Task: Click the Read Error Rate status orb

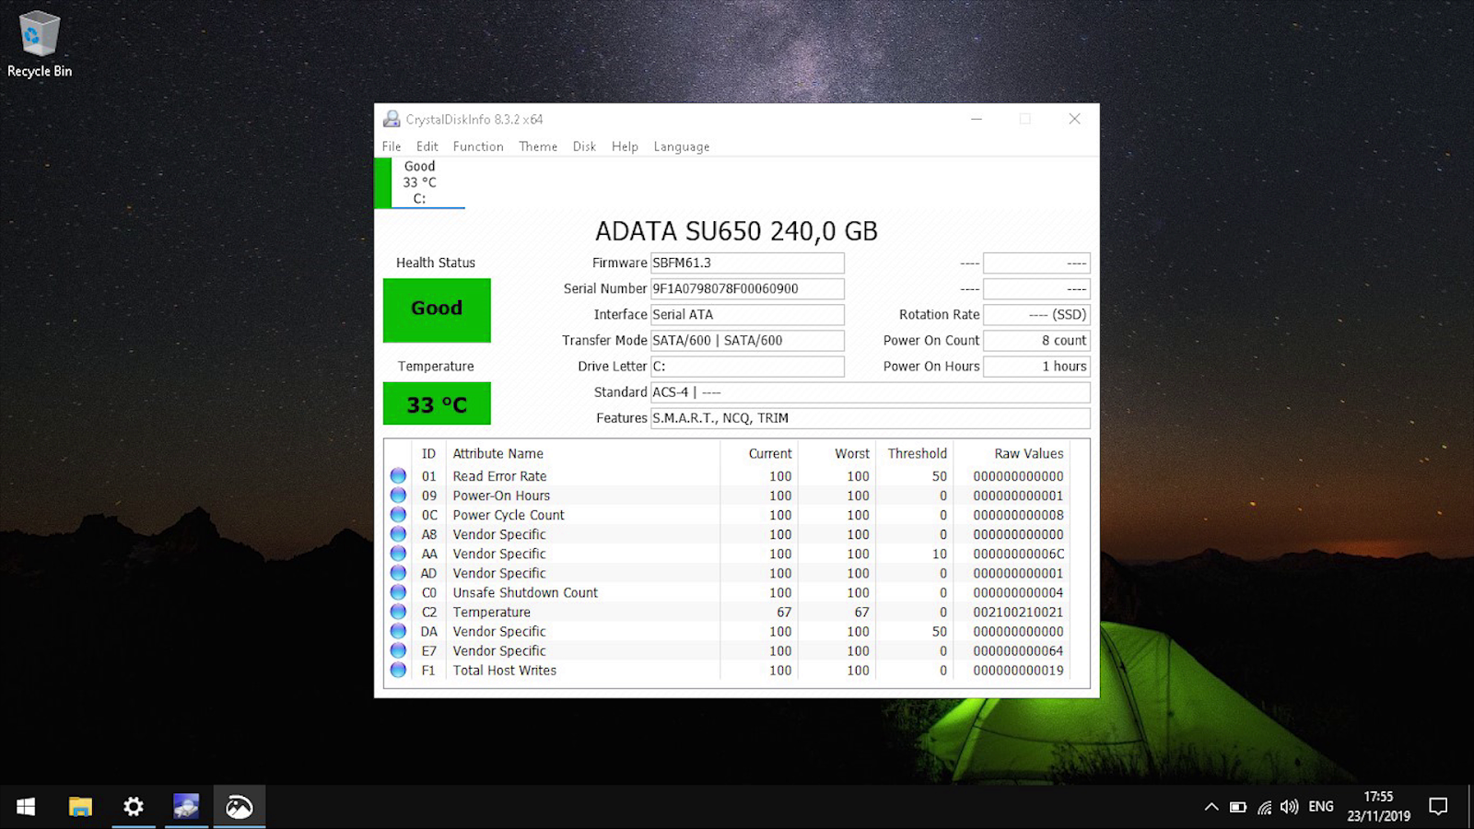Action: (398, 475)
